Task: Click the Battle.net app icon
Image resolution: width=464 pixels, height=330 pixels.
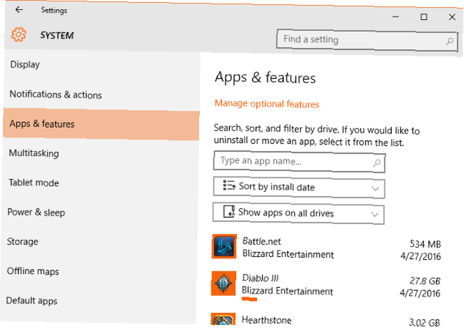Action: [x=224, y=246]
